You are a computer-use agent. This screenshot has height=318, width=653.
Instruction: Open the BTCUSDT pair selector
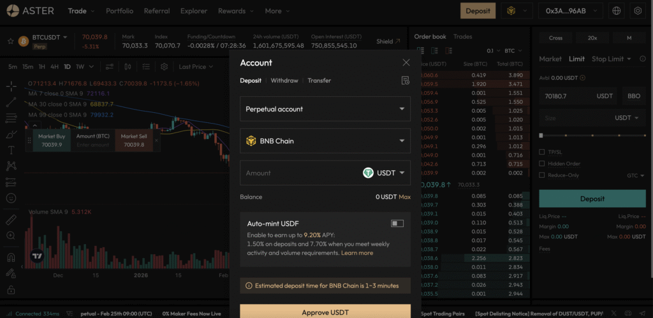point(50,38)
